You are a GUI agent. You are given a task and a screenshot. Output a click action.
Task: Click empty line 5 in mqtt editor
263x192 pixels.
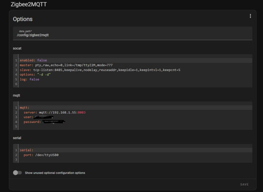[x=135, y=126]
